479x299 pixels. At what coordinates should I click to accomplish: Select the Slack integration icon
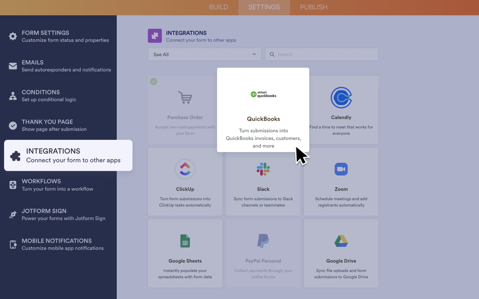(x=263, y=169)
